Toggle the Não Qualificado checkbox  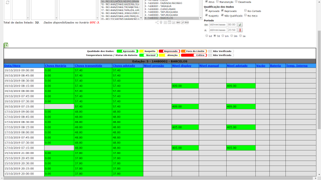click(x=222, y=15)
